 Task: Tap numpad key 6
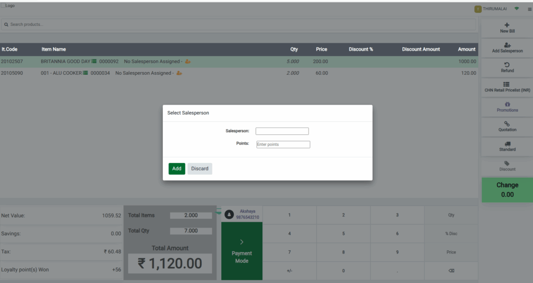tap(397, 234)
